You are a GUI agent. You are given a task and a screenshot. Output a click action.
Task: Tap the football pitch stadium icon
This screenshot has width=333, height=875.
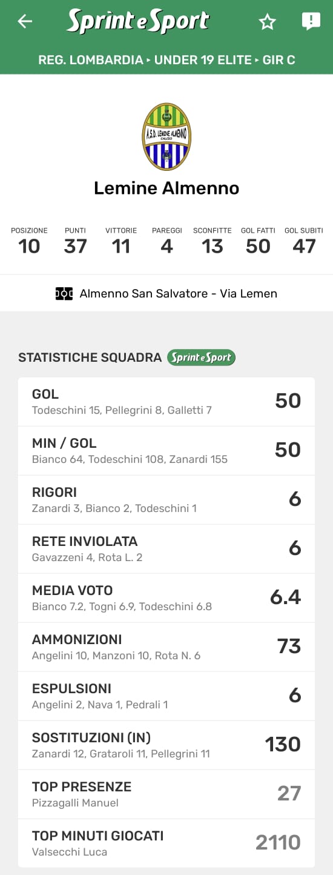coord(64,293)
